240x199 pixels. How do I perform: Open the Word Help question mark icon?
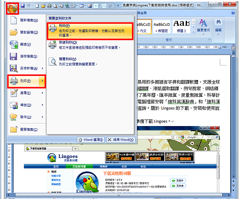coord(233,13)
